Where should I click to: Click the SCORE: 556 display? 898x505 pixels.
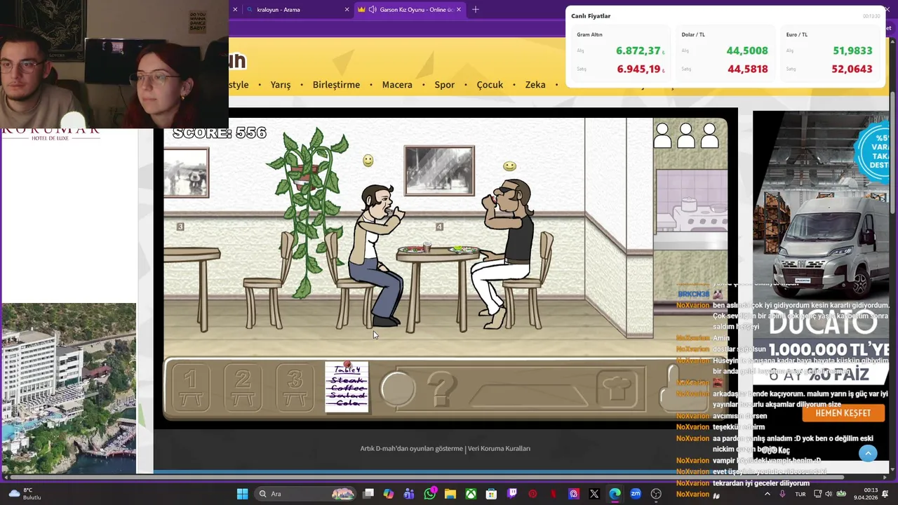220,133
